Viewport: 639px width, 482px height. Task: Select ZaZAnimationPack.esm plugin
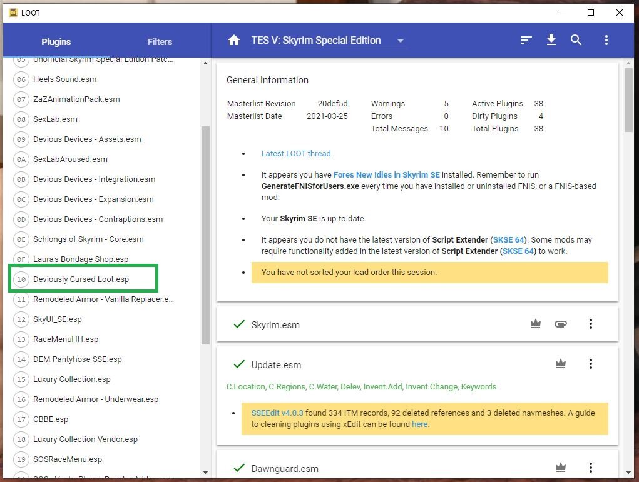[76, 99]
